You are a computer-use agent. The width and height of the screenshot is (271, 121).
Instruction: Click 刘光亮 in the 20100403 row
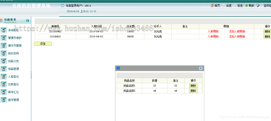click(x=158, y=37)
